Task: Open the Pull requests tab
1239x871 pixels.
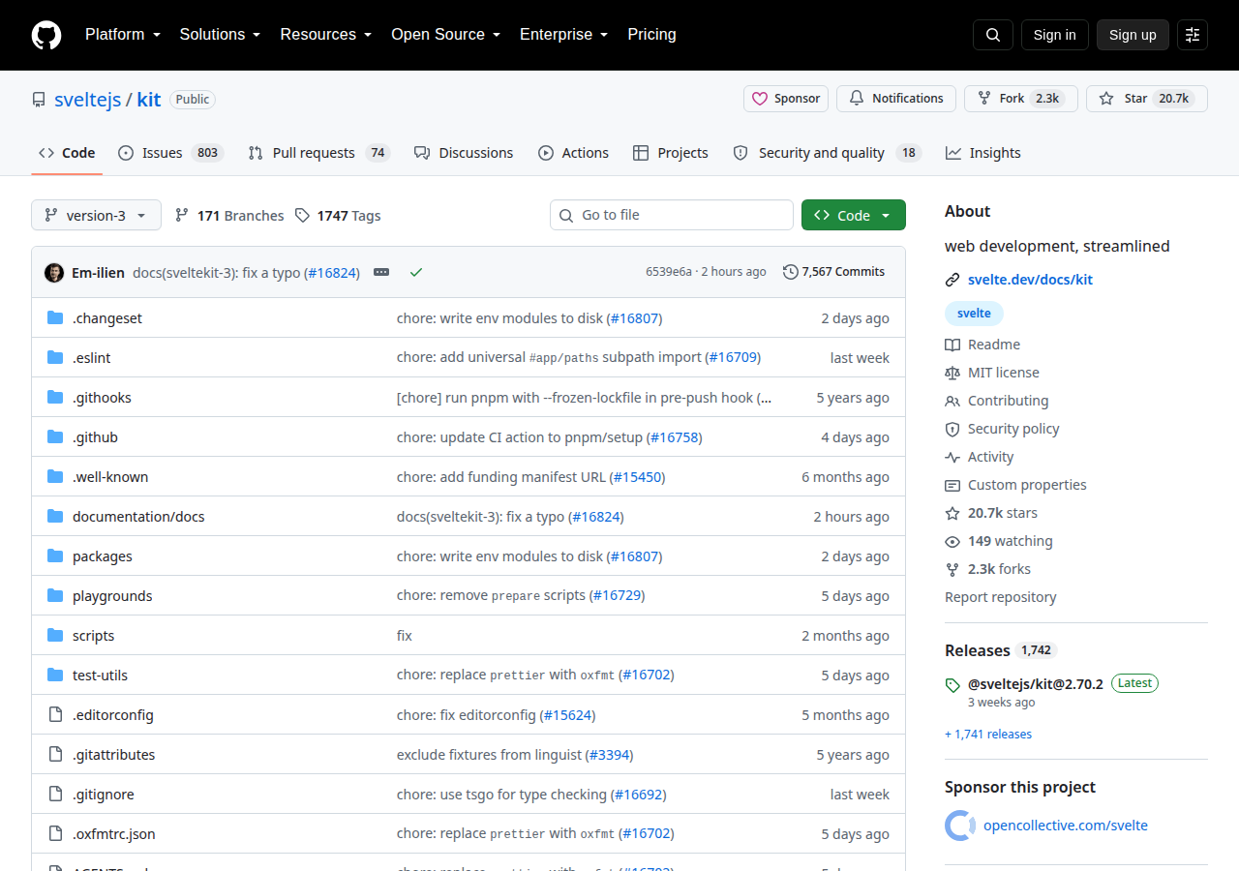Action: coord(318,153)
